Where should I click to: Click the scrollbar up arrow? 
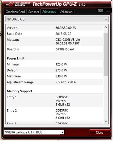pyautogui.click(x=106, y=27)
